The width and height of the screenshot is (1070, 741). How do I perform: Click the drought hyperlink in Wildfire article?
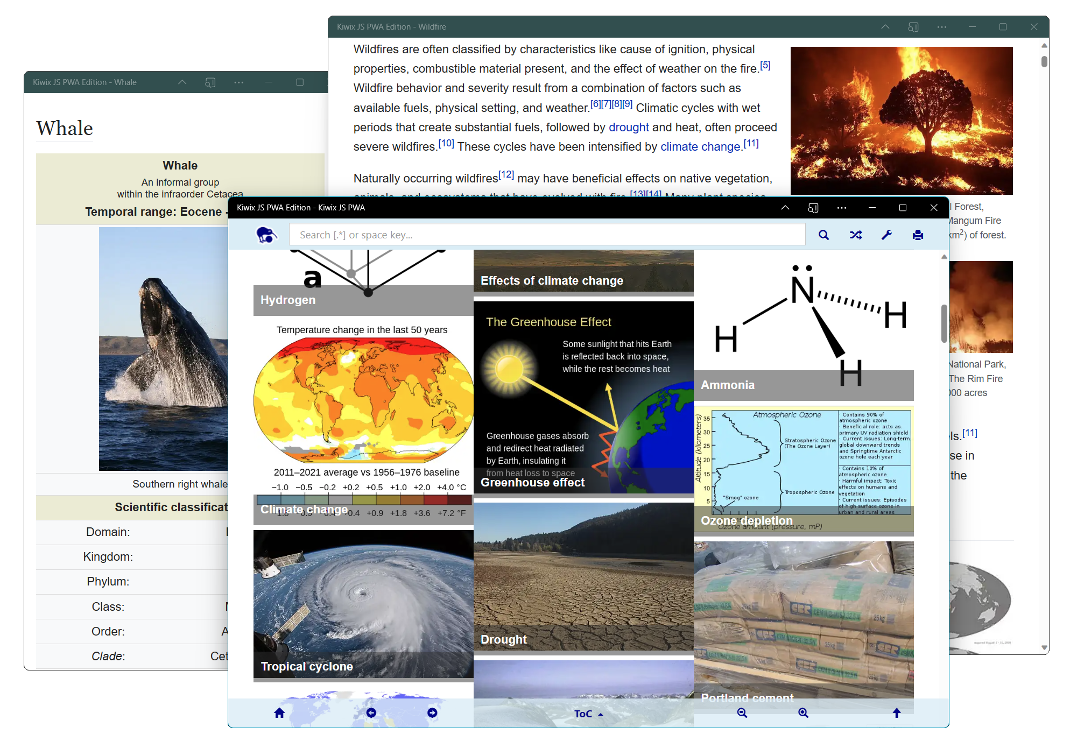click(x=630, y=127)
